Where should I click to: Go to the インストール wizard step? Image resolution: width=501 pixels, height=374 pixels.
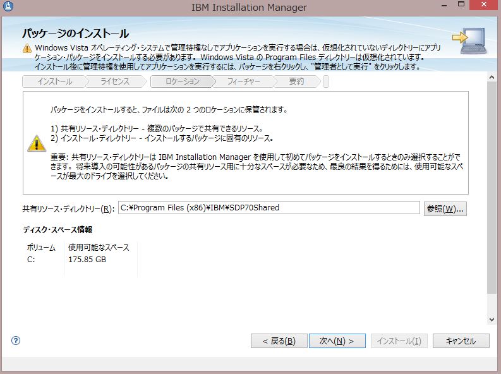[x=54, y=81]
